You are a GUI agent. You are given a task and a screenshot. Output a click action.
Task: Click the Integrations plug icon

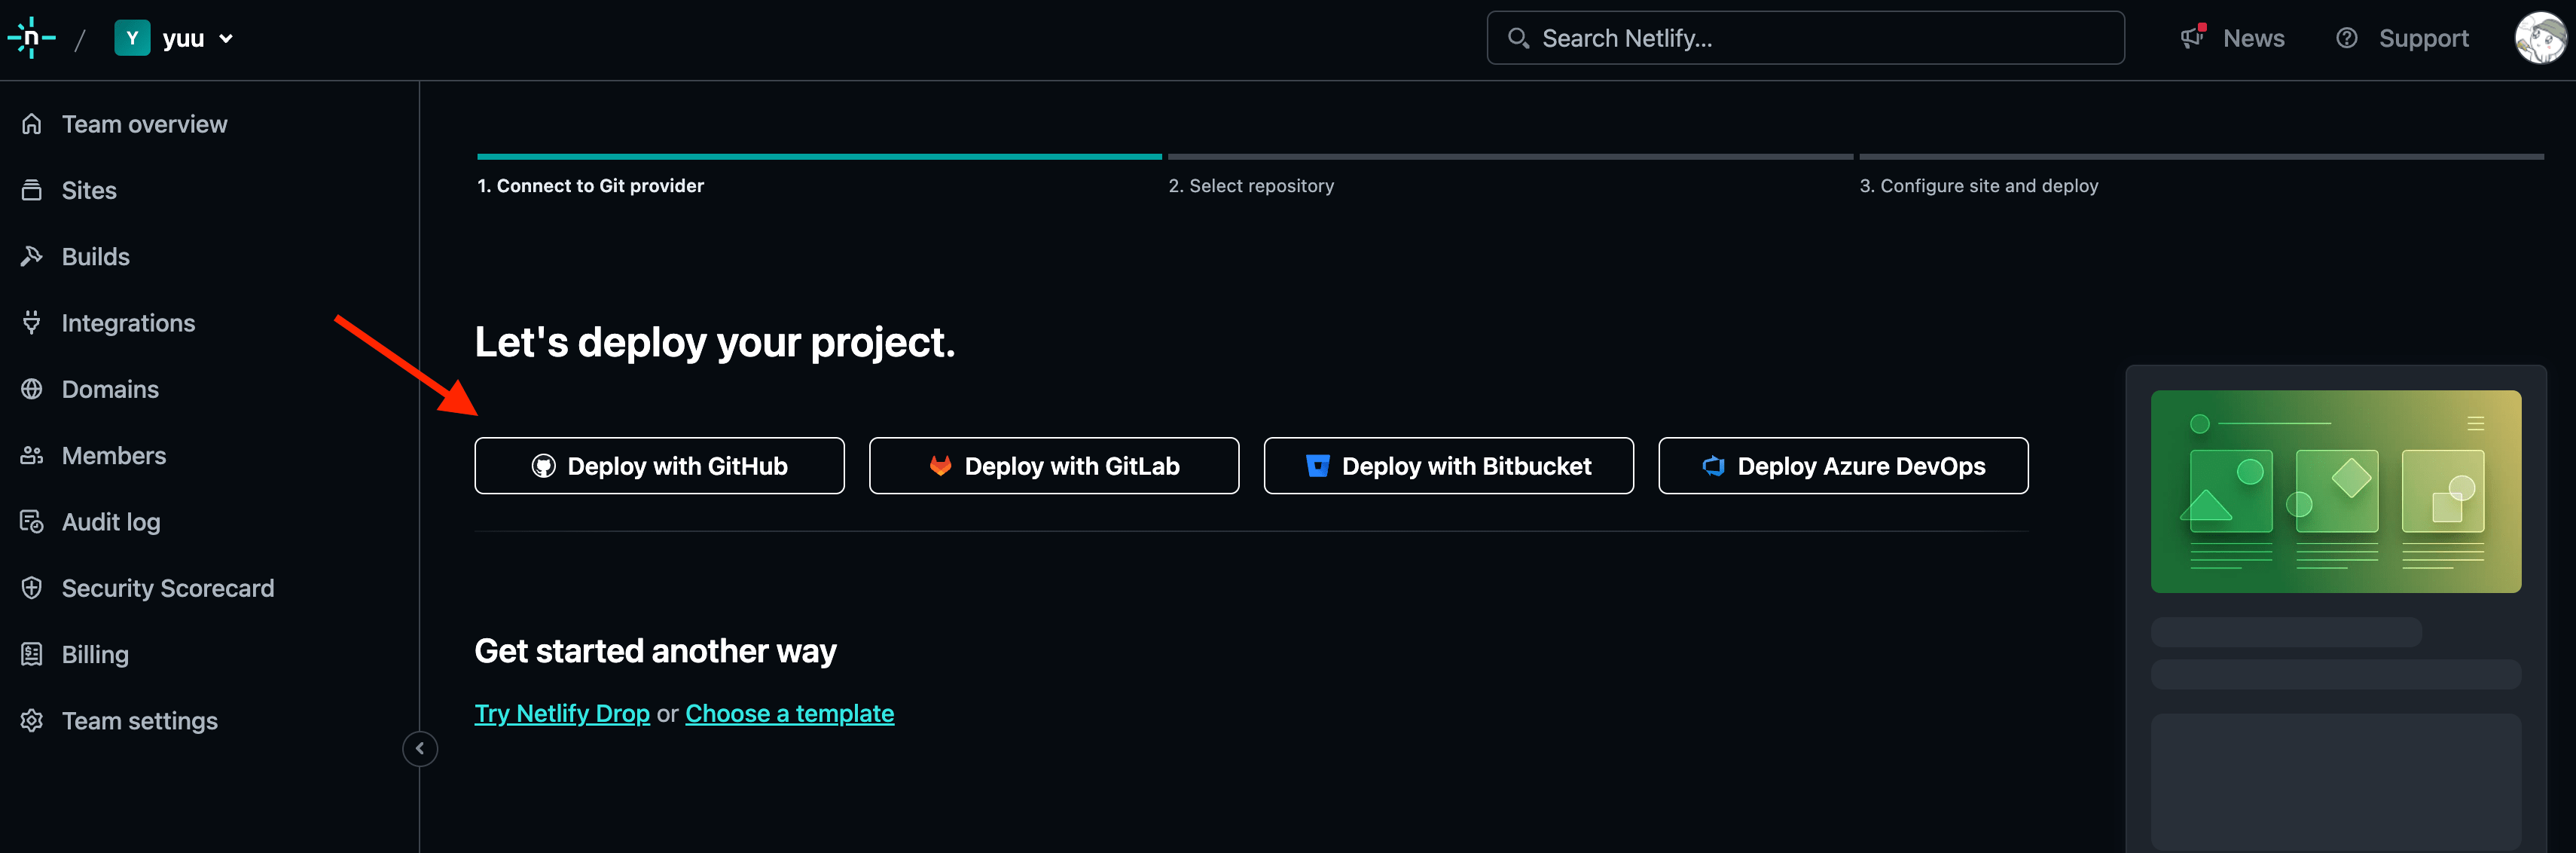coord(32,323)
